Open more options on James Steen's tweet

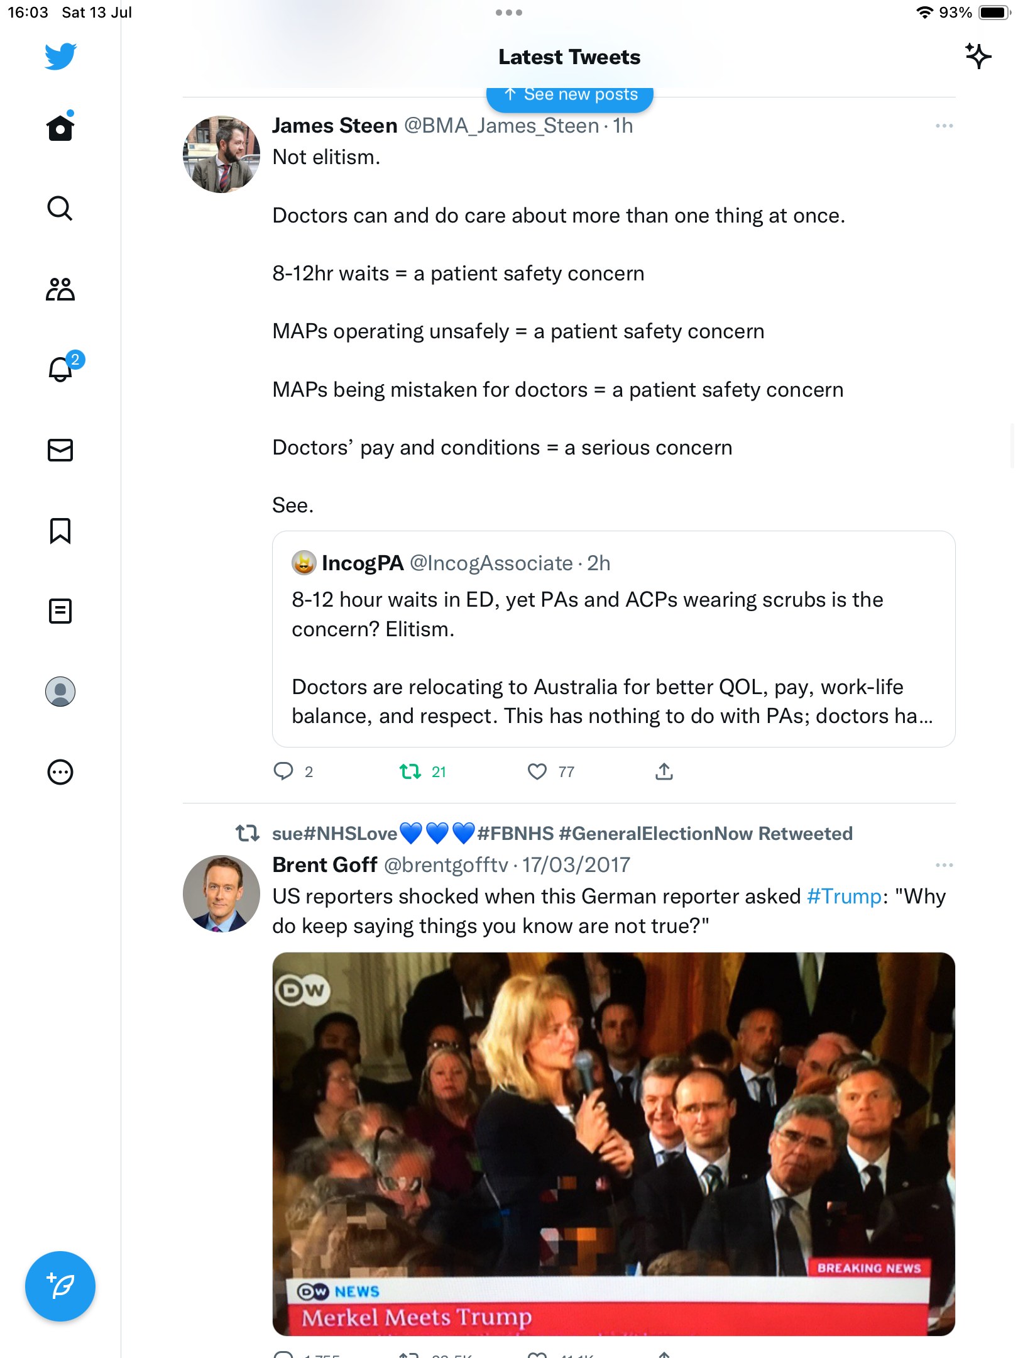(944, 126)
